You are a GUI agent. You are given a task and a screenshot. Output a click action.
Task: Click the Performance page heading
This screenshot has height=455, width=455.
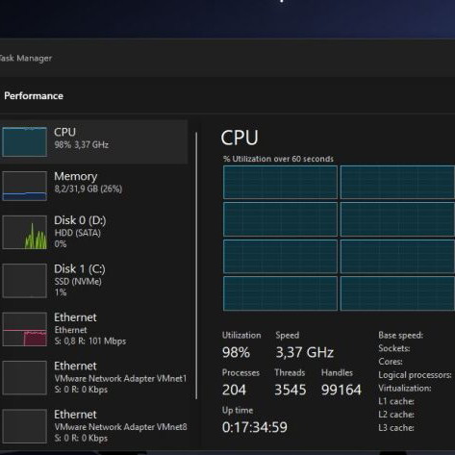(x=34, y=96)
